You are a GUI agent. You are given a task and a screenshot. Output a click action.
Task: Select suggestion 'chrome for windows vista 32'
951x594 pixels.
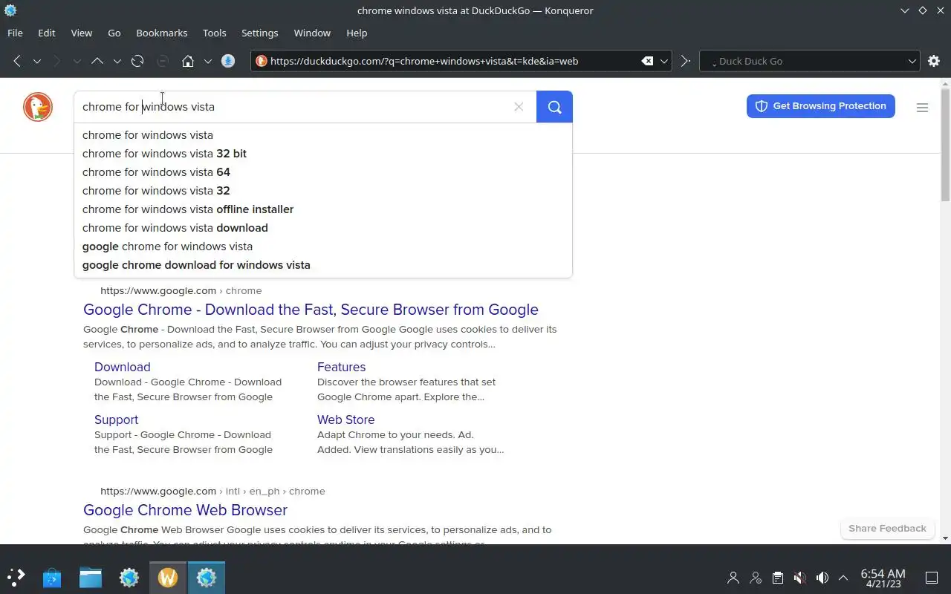tap(323, 191)
